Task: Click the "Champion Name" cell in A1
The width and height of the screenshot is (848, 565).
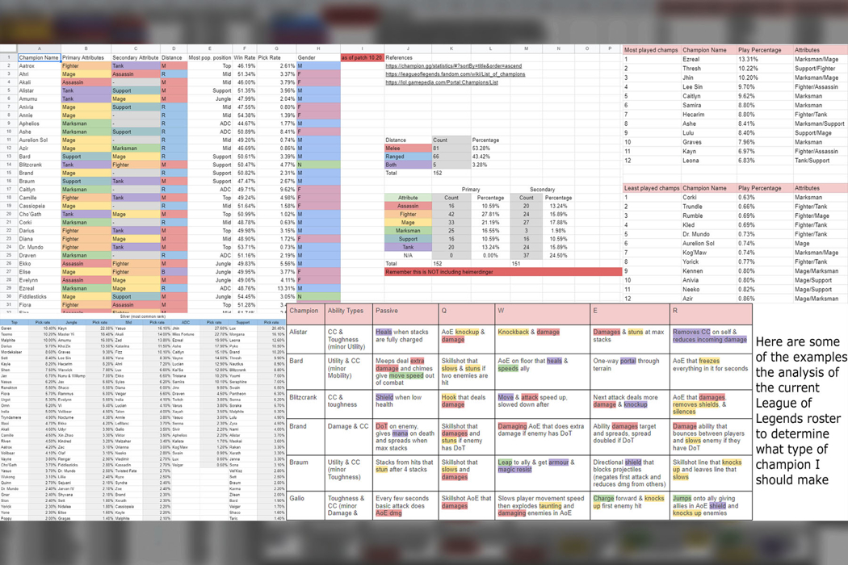Action: tap(39, 58)
